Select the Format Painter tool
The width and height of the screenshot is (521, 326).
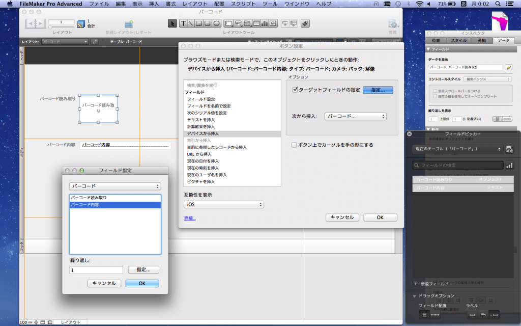click(x=305, y=23)
